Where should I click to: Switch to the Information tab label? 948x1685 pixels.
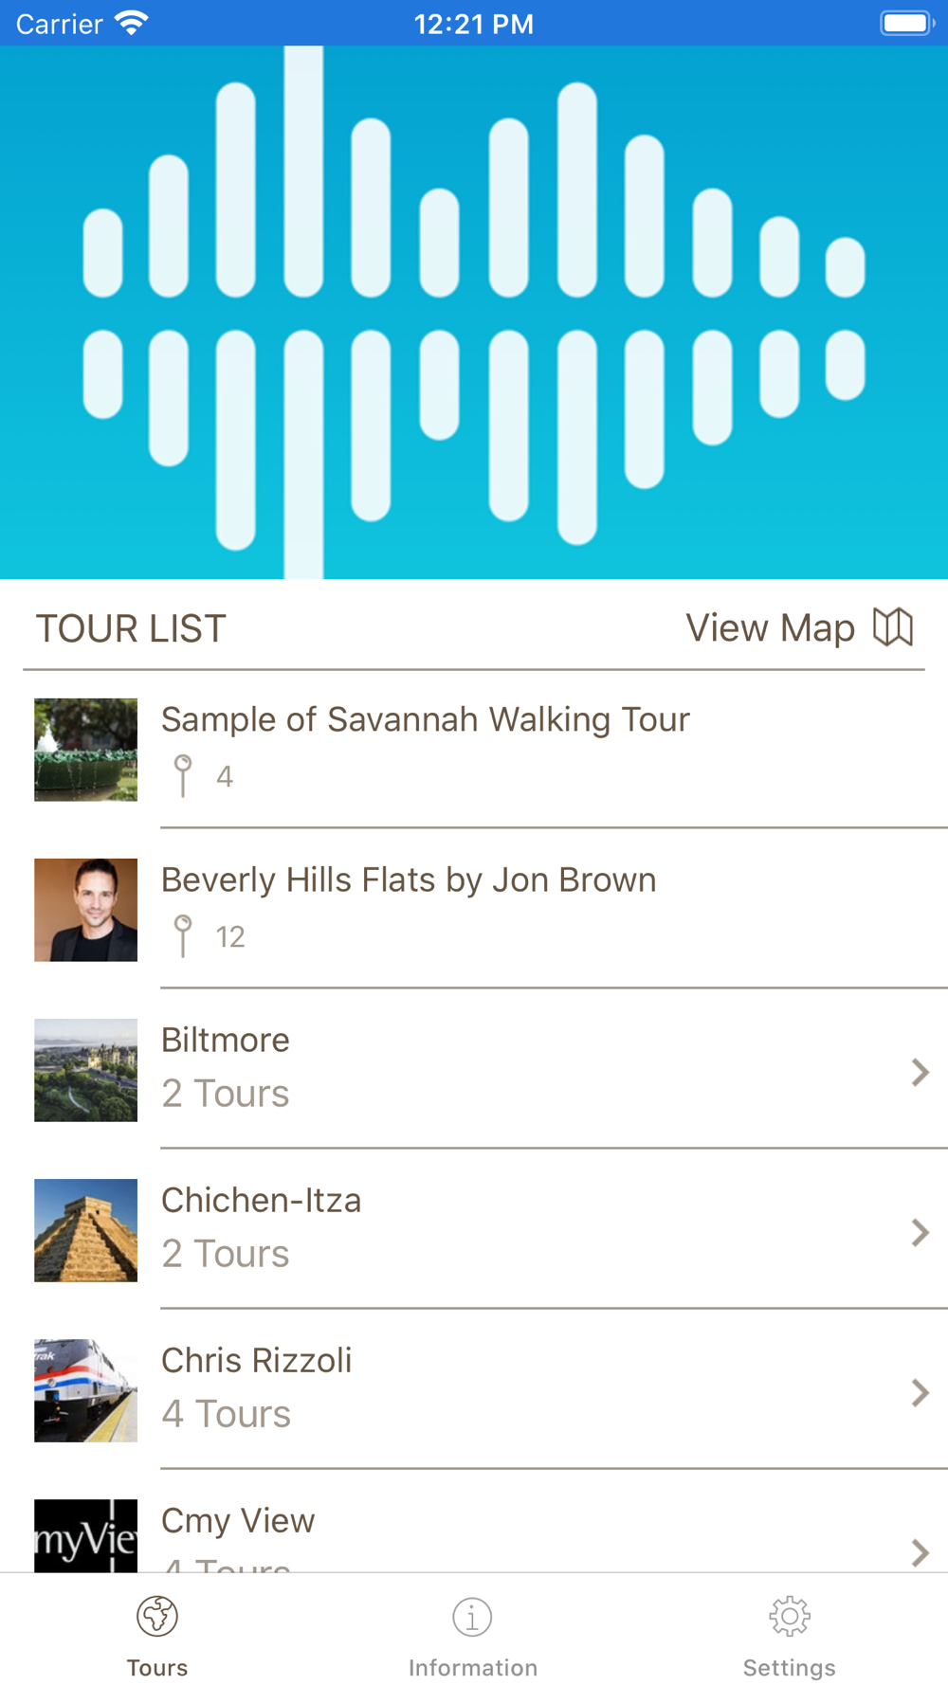472,1667
